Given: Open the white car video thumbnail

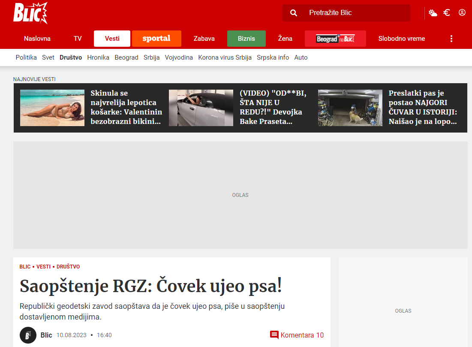Looking at the screenshot, I should coord(201,108).
